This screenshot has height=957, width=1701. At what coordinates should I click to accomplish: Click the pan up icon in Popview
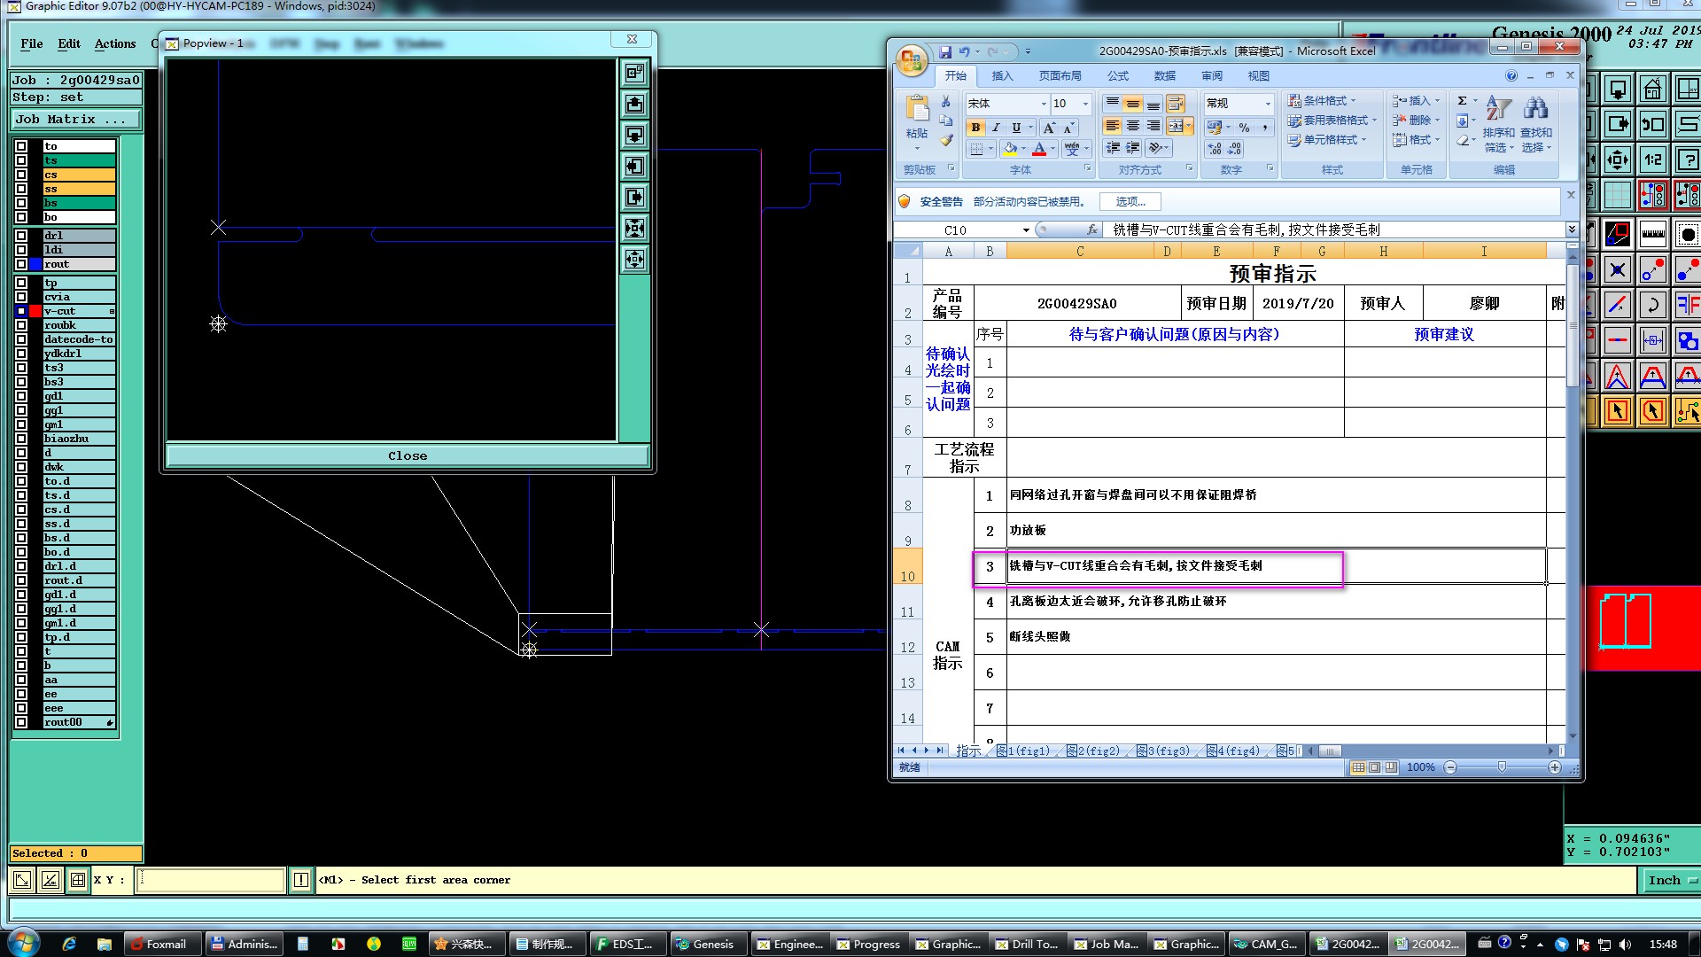[x=634, y=105]
